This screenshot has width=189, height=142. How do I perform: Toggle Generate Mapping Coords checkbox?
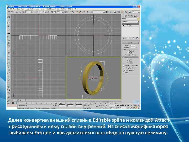tap(123, 65)
